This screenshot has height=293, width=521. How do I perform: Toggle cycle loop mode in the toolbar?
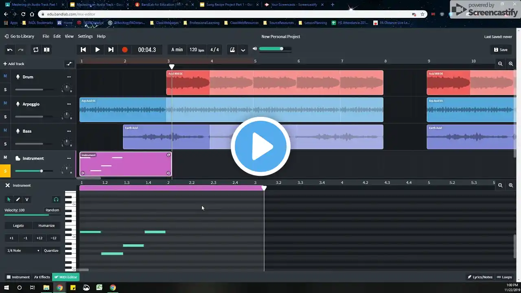pyautogui.click(x=36, y=50)
